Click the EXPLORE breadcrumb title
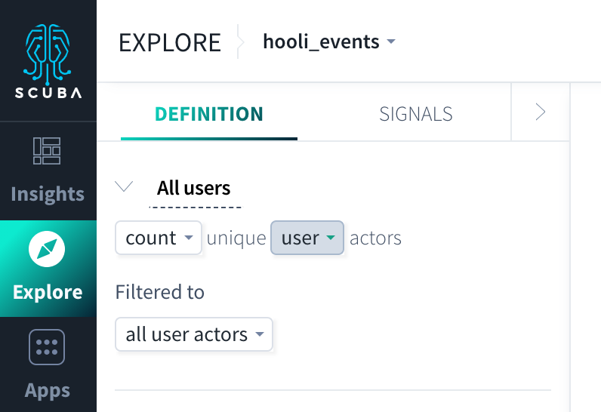 (170, 42)
